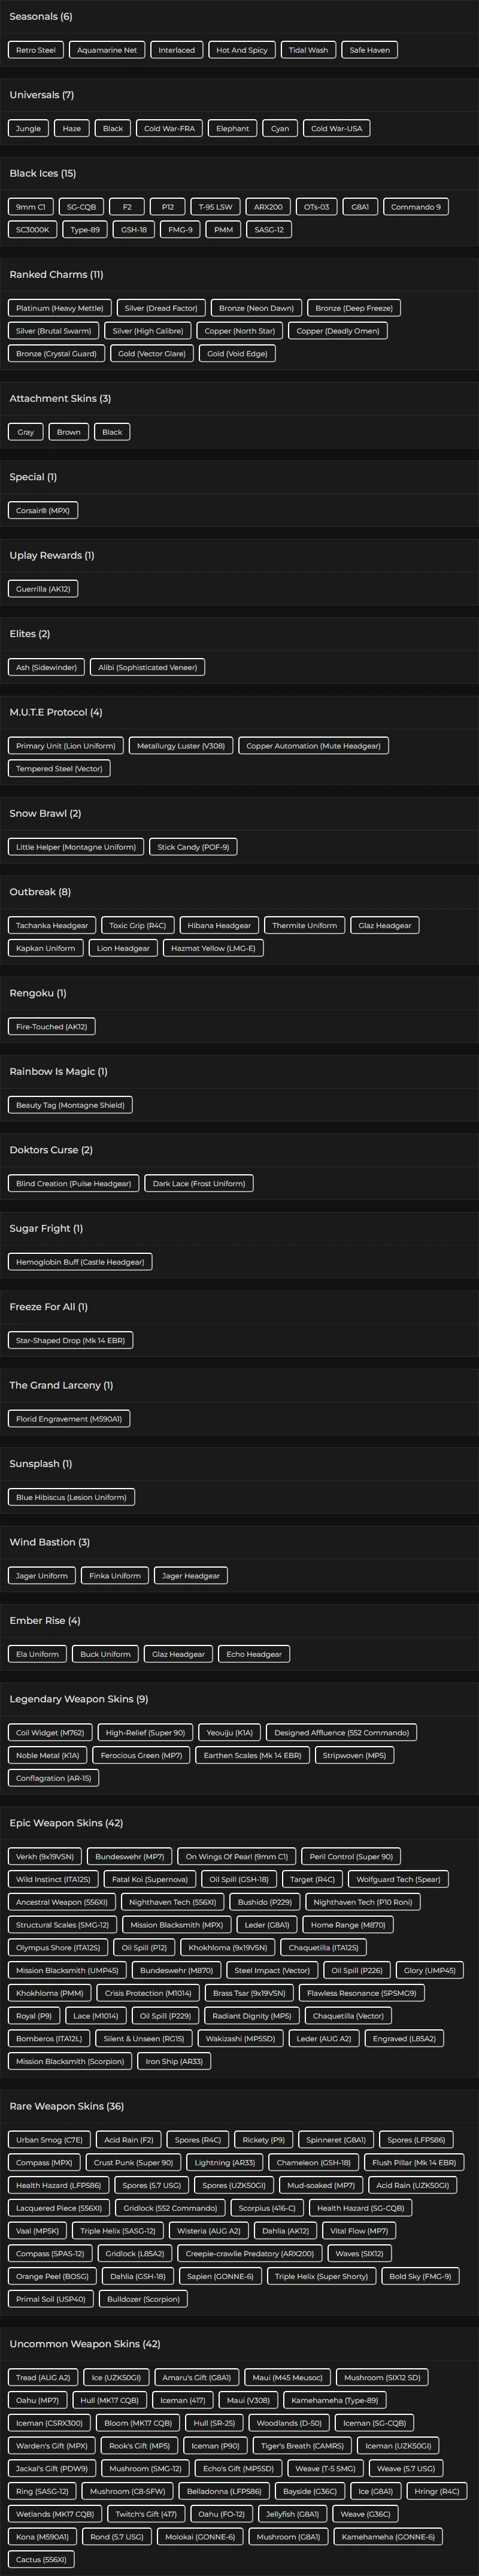Click Platinum (Heavy Mettle) charm tag
479x2576 pixels.
[60, 308]
